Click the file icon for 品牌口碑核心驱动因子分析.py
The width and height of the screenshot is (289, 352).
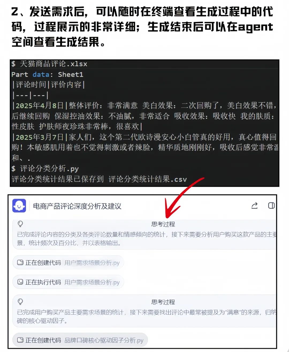20,340
